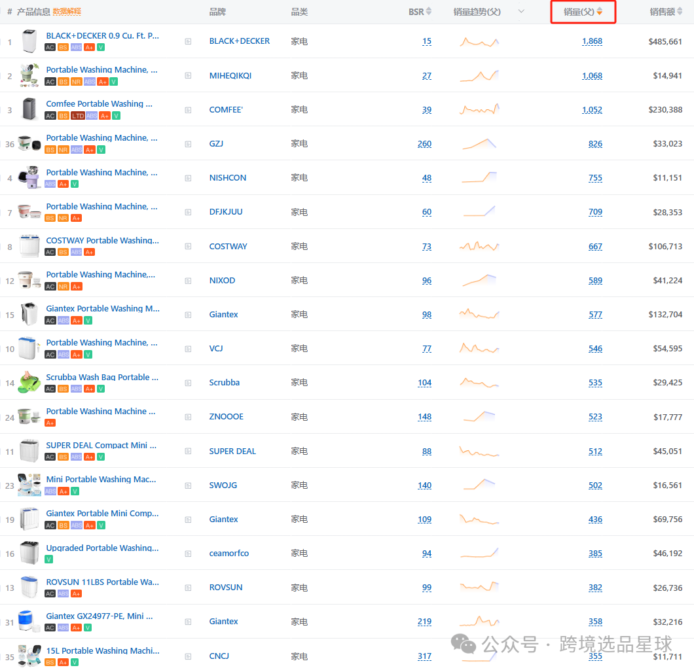This screenshot has width=694, height=672.
Task: Click the AC badge under BLACK+DECKER 0.9 Cu. Ft.
Action: point(50,47)
